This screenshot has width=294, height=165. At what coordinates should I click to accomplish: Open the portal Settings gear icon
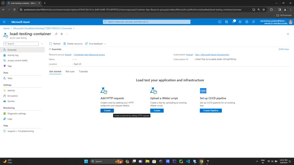[240, 22]
